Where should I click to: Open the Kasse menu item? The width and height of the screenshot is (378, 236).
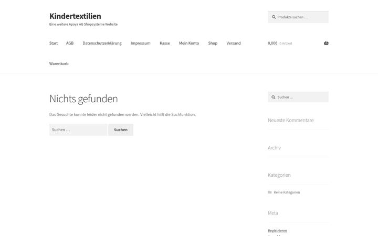[x=165, y=43]
